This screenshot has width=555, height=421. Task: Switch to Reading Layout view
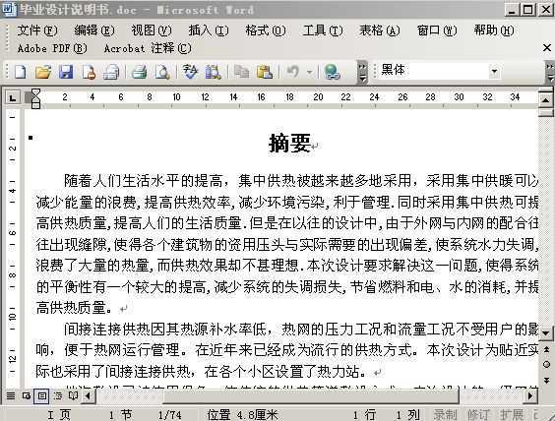tap(73, 395)
